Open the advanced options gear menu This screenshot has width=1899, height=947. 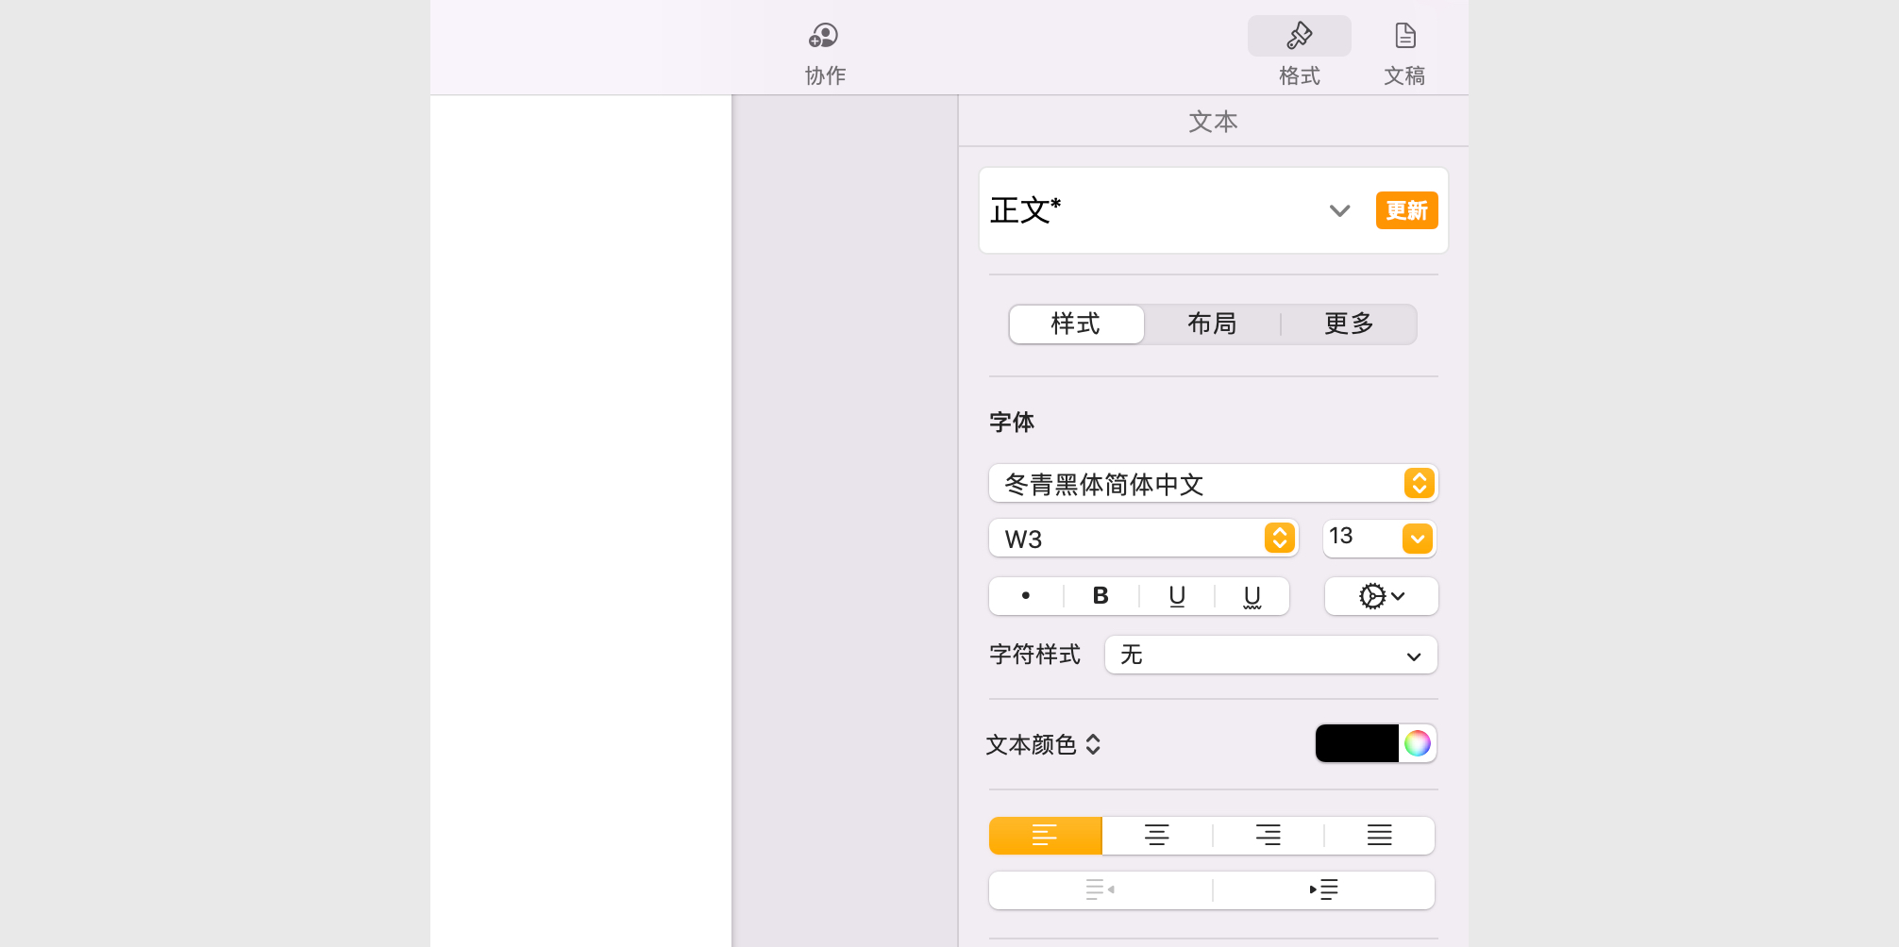(x=1381, y=596)
